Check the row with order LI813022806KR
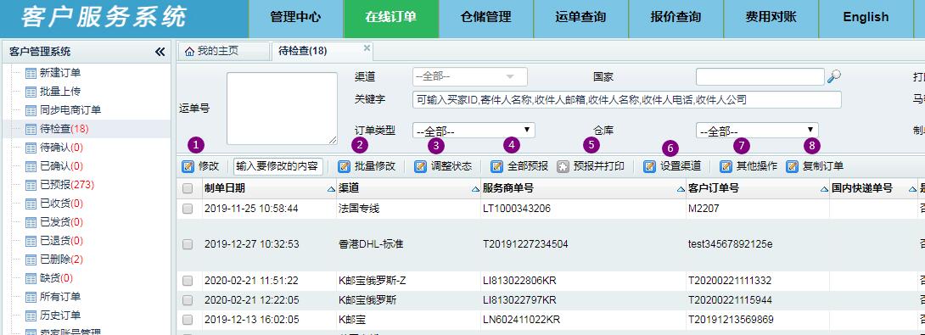Image resolution: width=925 pixels, height=335 pixels. pyautogui.click(x=188, y=281)
